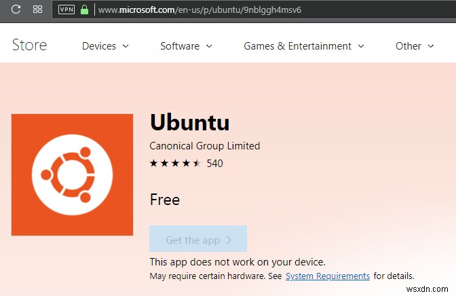Open the Other navigation dropdown
This screenshot has width=456, height=296.
coord(415,46)
